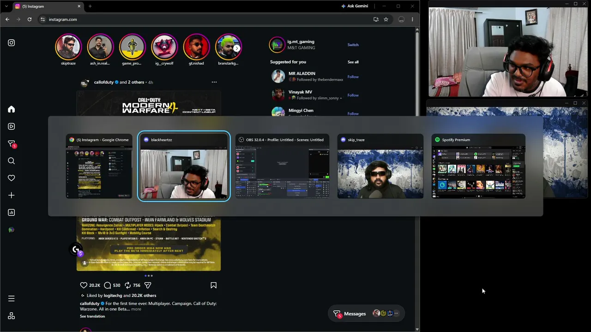Open the More hamburger menu in sidebar
The image size is (591, 332).
12,298
